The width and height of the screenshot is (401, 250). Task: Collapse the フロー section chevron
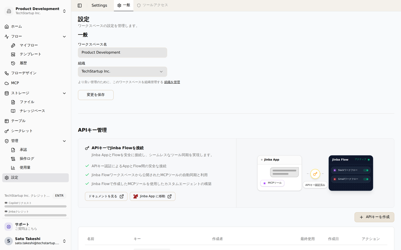(64, 37)
